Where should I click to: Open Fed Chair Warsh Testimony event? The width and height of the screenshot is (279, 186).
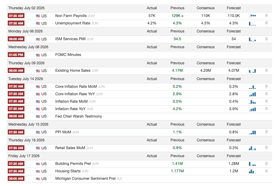pyautogui.click(x=79, y=116)
